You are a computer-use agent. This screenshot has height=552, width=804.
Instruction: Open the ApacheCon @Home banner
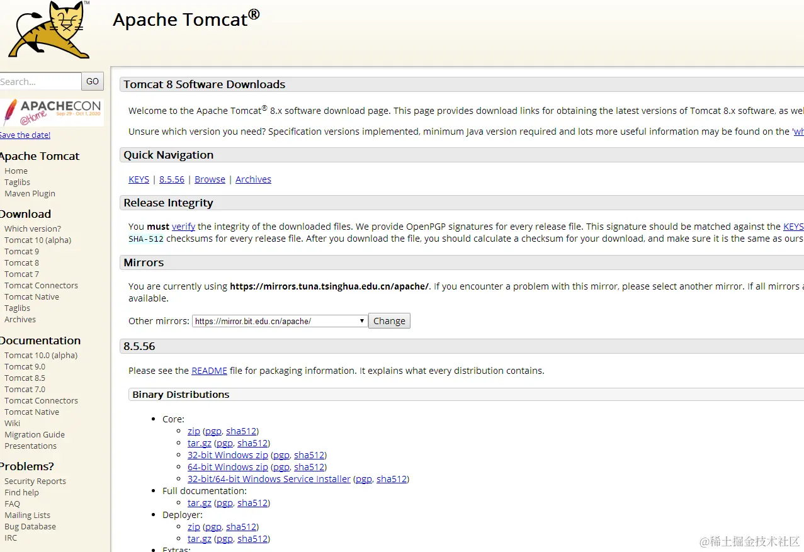pos(52,112)
